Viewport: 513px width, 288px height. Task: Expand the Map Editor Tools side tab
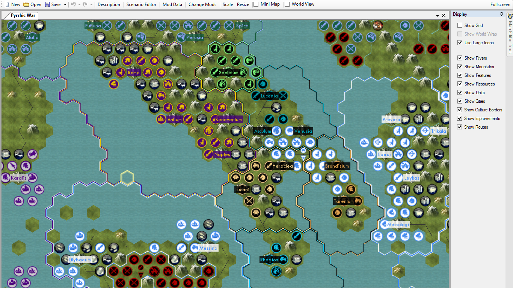[510, 34]
